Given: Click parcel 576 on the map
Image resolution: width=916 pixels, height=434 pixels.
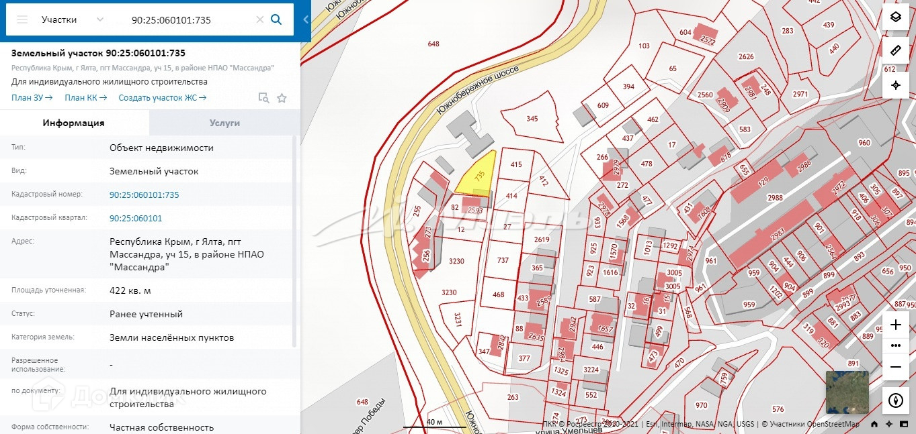Looking at the screenshot, I should click(778, 409).
